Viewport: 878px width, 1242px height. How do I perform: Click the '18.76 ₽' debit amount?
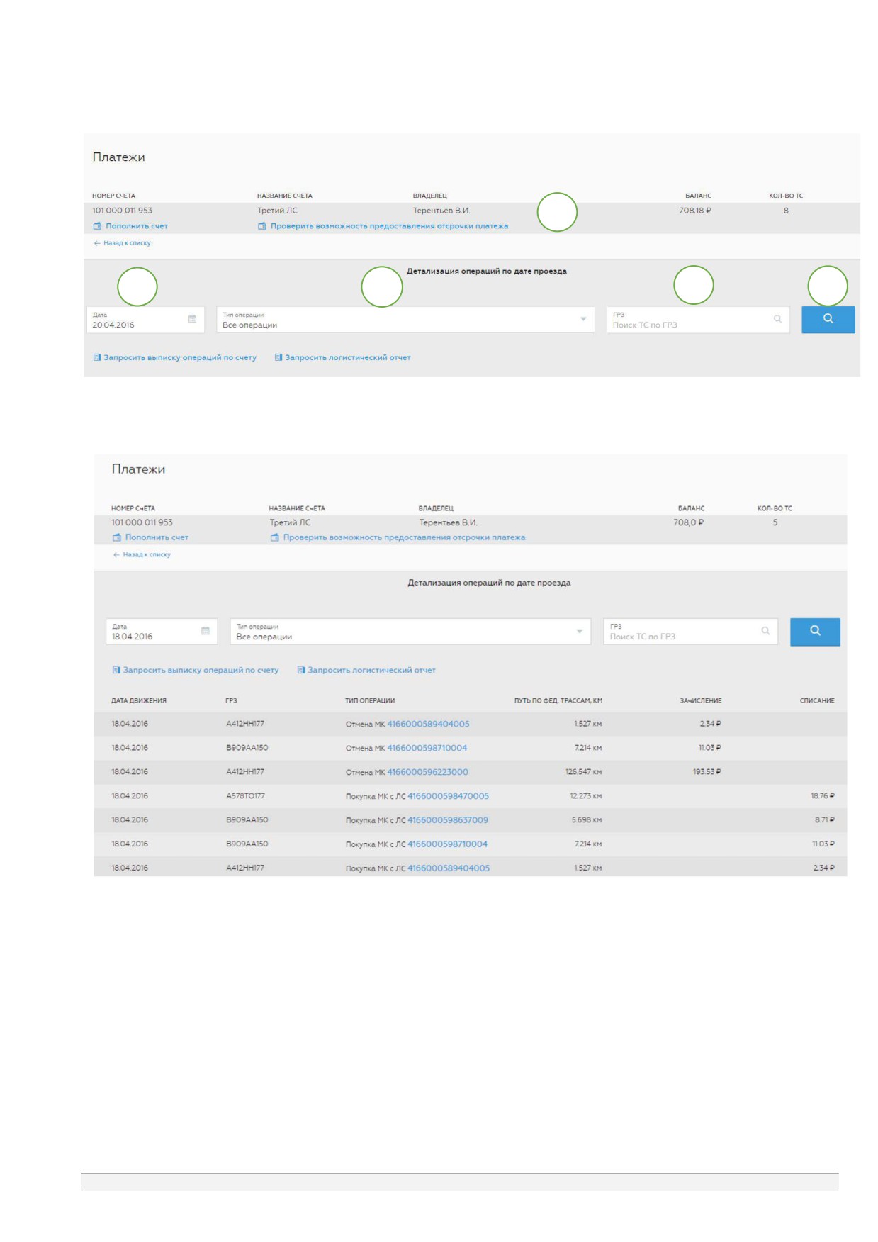823,796
